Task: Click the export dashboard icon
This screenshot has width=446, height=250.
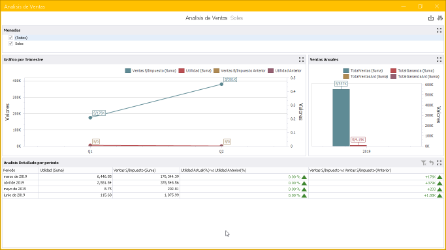Action: (x=431, y=18)
